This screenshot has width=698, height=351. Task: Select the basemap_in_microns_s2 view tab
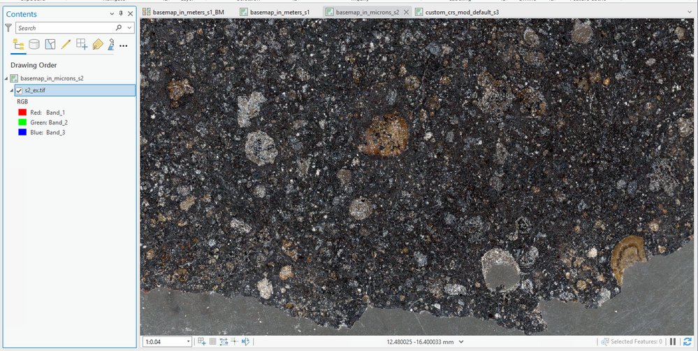pyautogui.click(x=368, y=12)
